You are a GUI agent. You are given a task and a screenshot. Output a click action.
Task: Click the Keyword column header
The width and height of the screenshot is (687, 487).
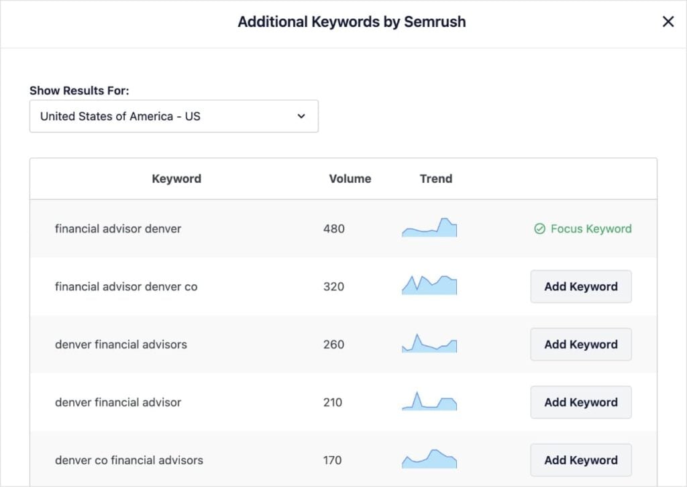[176, 179]
